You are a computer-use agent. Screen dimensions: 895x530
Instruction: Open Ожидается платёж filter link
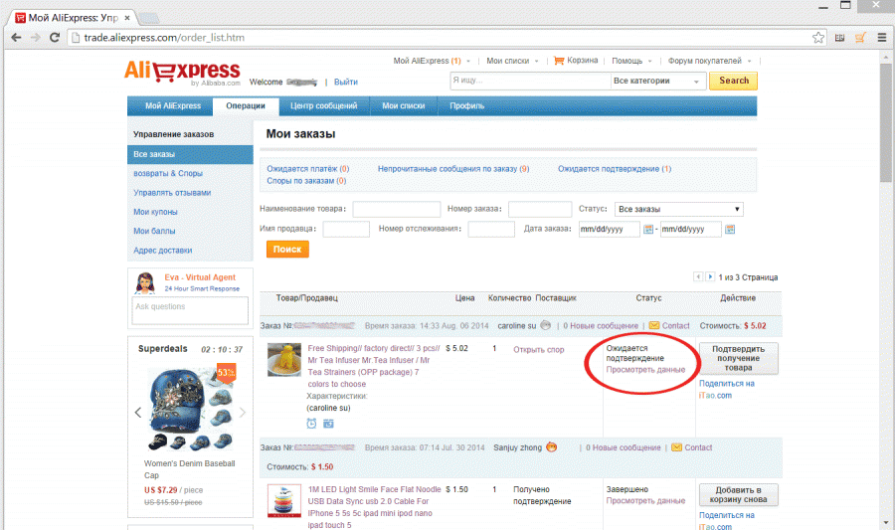(307, 169)
